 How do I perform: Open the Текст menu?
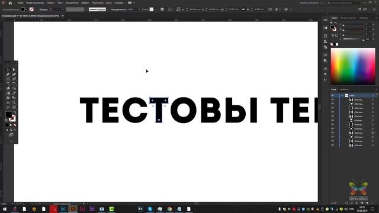click(60, 3)
